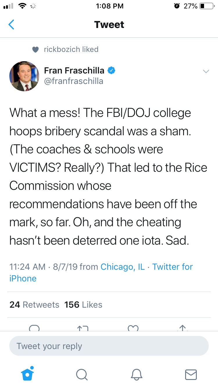Expand the tweet options chevron
Viewport: 218px width, 389px height.
pos(206,71)
